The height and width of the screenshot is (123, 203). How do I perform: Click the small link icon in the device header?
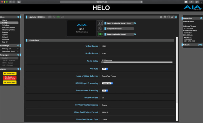[x=54, y=17]
